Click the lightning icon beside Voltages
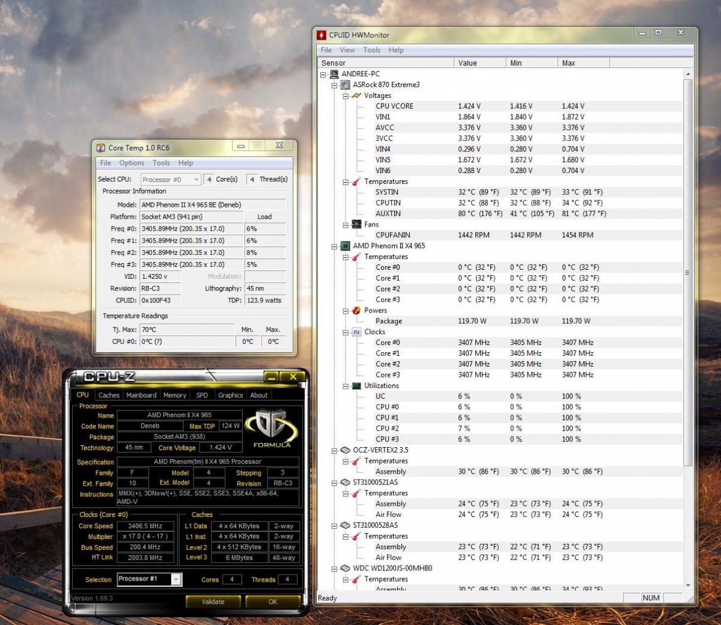Image resolution: width=721 pixels, height=625 pixels. [356, 96]
